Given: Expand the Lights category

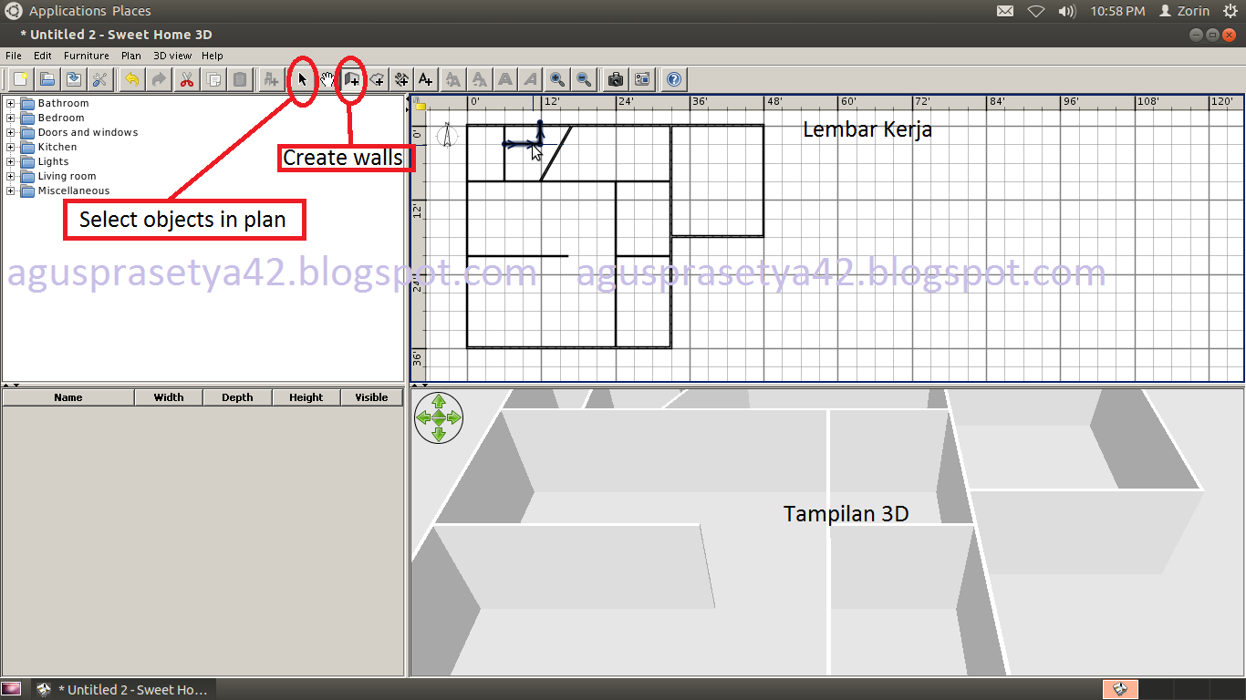Looking at the screenshot, I should coord(11,161).
